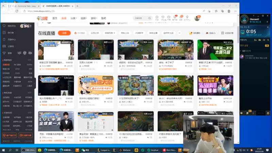Focus the Douyu search input field
The width and height of the screenshot is (272, 153).
coord(141,18)
